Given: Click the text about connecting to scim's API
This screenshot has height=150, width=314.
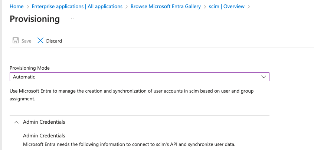Looking at the screenshot, I should click(129, 144).
